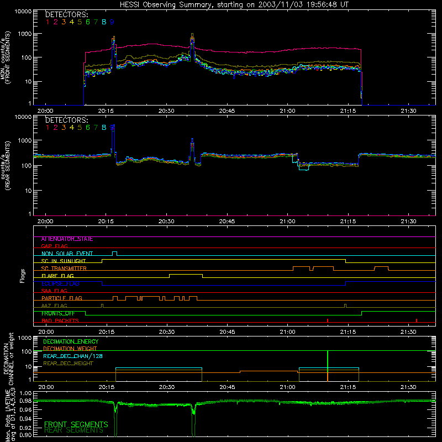442x442 pixels.
Task: Click the Mon. Rate LIVETIME axis title
Action: (x=10, y=415)
